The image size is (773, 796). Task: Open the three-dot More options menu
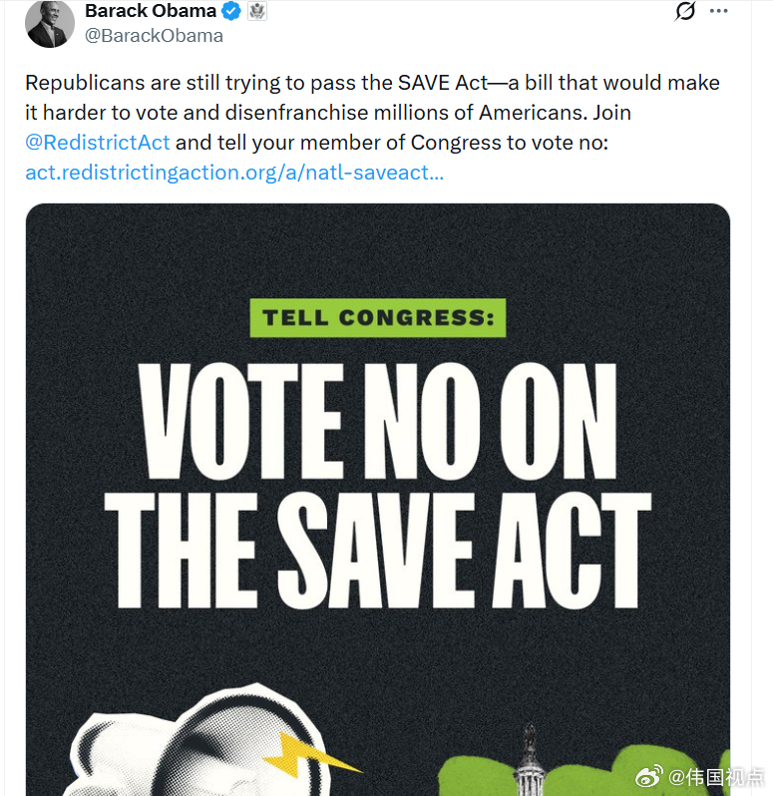(718, 12)
